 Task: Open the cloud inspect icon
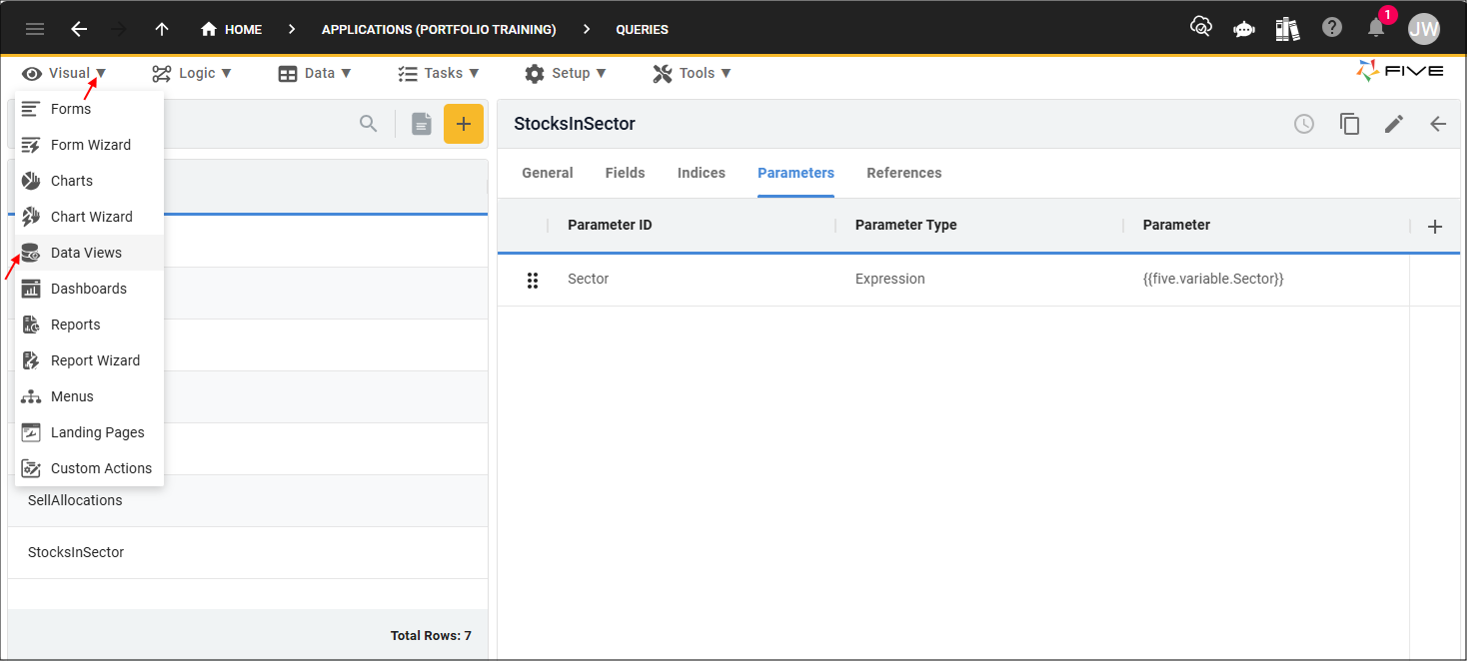(1201, 28)
